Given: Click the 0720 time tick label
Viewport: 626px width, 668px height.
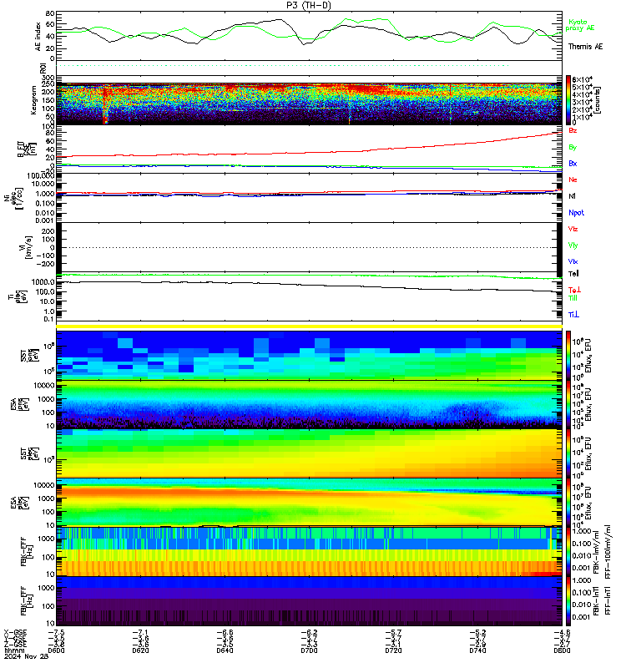Looking at the screenshot, I should tap(393, 650).
